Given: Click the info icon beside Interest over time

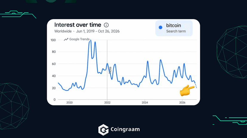Looking at the screenshot, I should coord(106,25).
